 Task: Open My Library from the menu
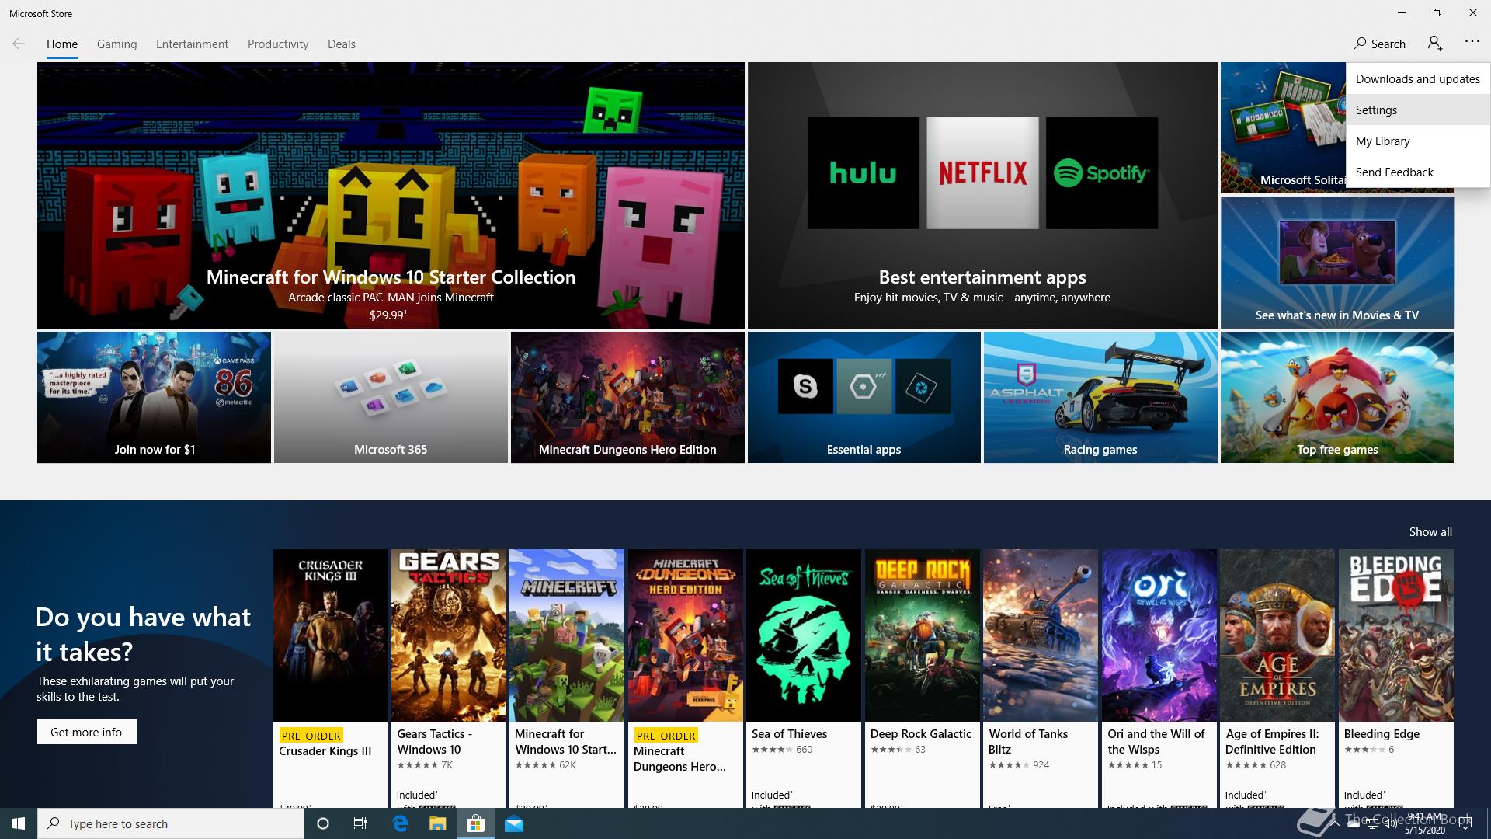[1418, 141]
